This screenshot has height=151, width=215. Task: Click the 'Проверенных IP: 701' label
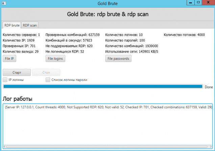tap(19, 46)
